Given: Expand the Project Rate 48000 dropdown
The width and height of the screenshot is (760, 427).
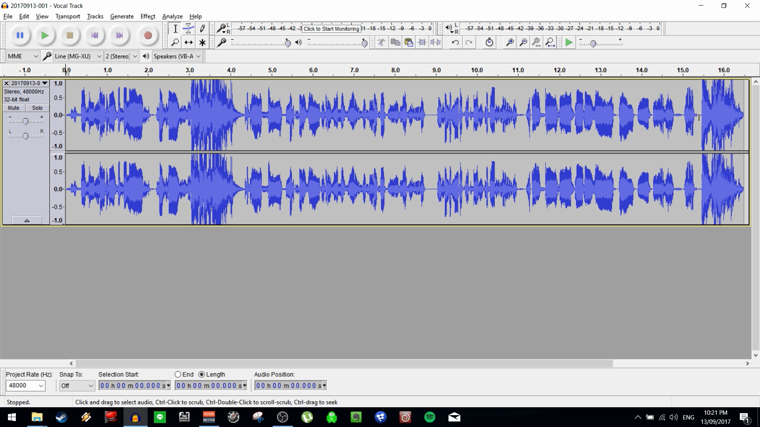Looking at the screenshot, I should [x=41, y=386].
